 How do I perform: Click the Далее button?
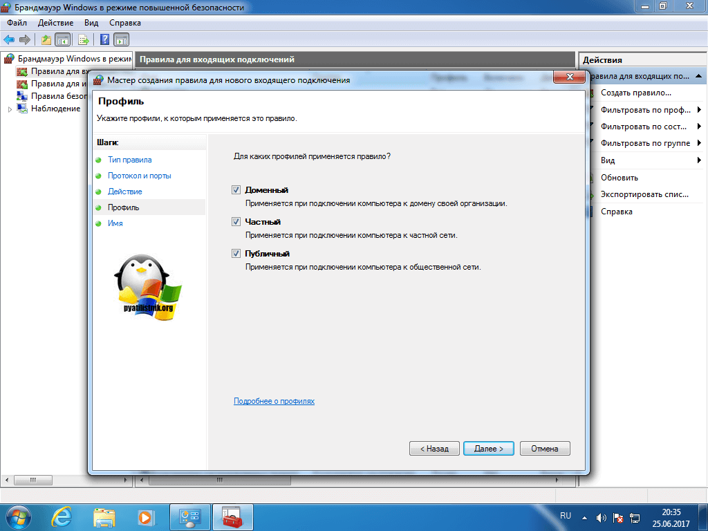(x=488, y=449)
